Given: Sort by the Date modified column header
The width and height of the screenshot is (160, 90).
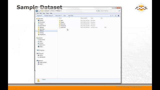Looking at the screenshot, I should (84, 18).
